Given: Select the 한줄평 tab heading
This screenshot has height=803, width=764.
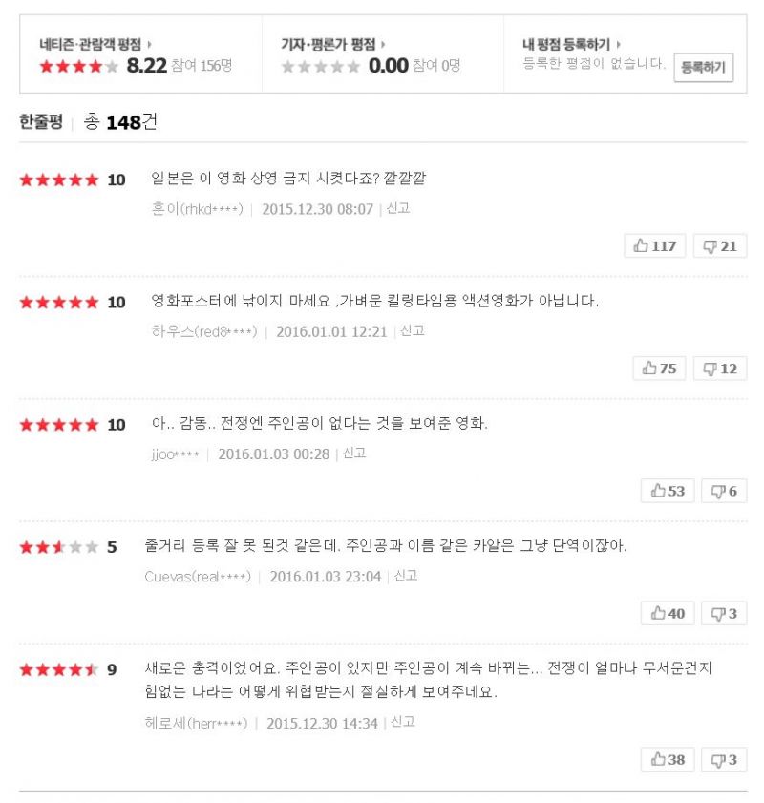Looking at the screenshot, I should pyautogui.click(x=41, y=121).
